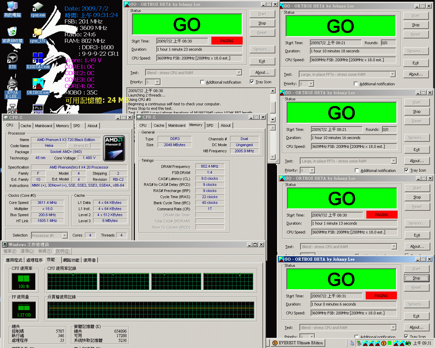Click About... in the 0 minutes 6 seconds Orthos window

(x=416, y=328)
